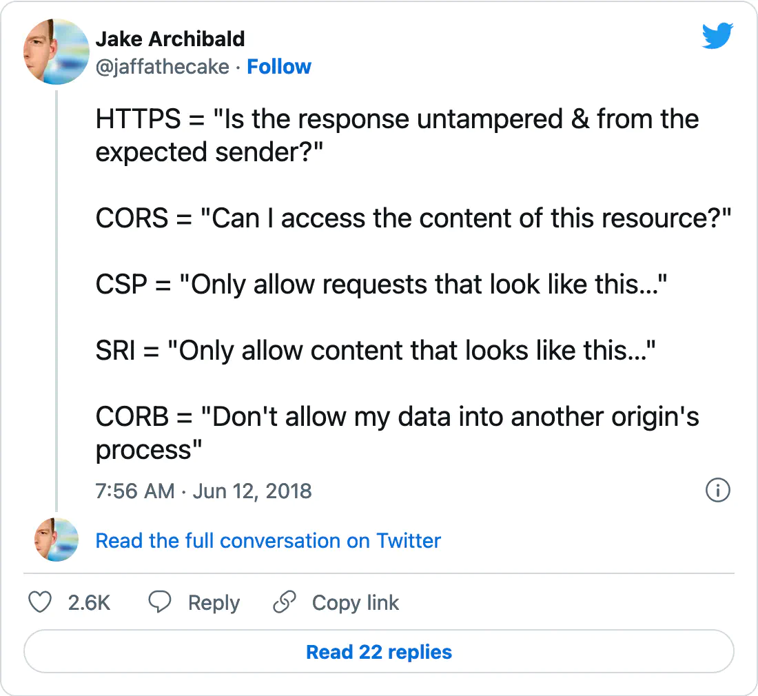Click the Twitter bird logo
758x696 pixels.
pos(717,35)
